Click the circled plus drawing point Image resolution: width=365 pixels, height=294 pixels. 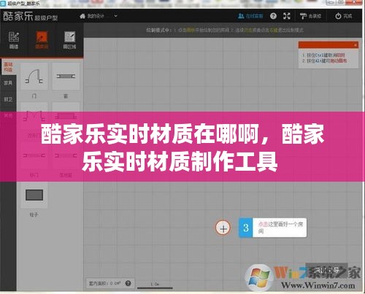click(x=223, y=228)
